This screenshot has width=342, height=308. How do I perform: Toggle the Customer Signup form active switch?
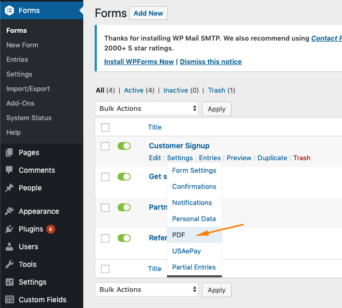tap(124, 146)
